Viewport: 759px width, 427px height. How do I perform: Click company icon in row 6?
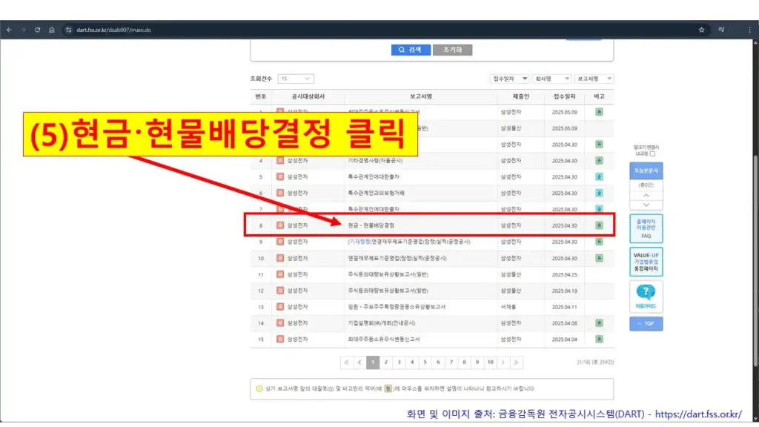point(279,193)
